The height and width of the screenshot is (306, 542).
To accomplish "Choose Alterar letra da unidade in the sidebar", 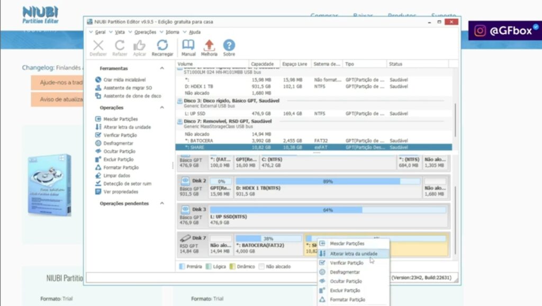I will point(123,127).
